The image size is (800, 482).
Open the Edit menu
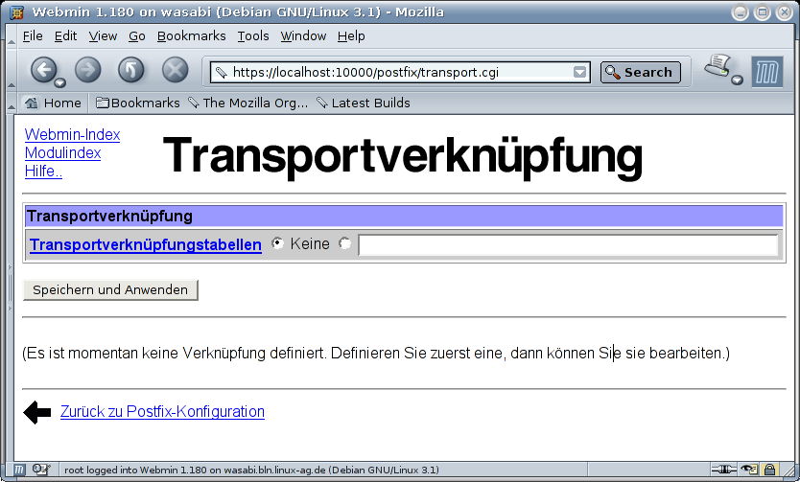[x=65, y=36]
